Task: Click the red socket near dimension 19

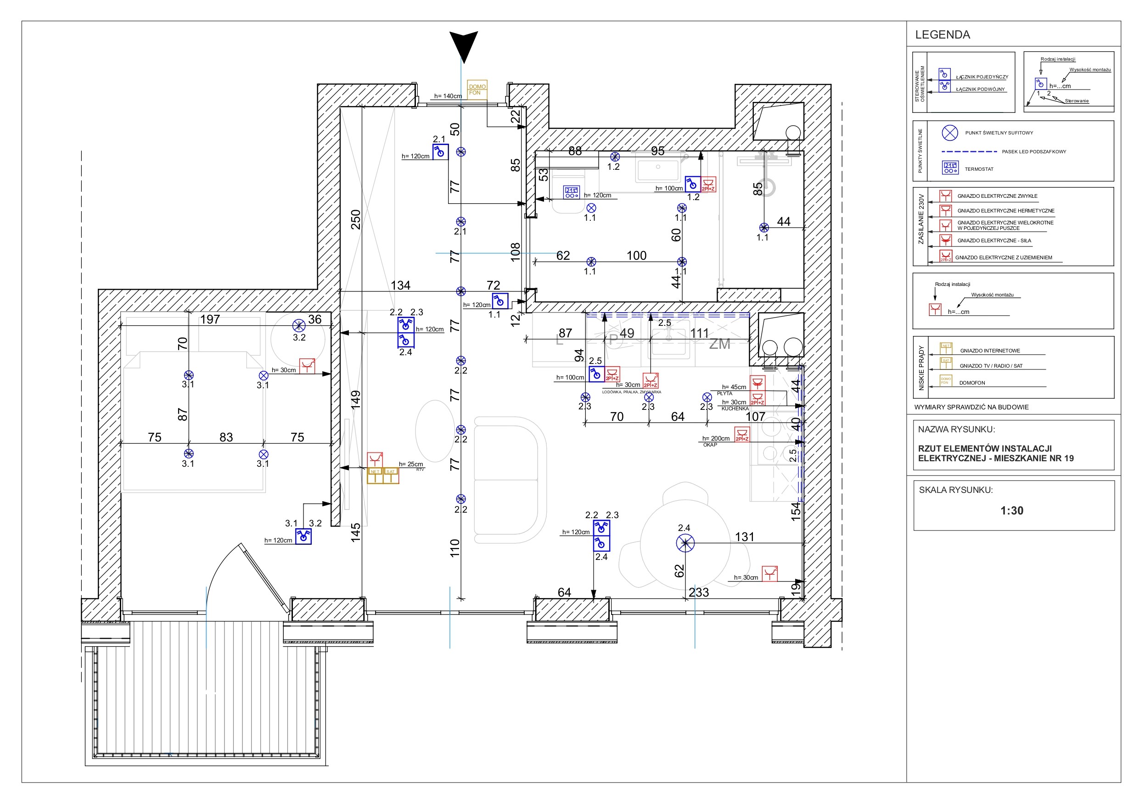Action: pyautogui.click(x=770, y=574)
